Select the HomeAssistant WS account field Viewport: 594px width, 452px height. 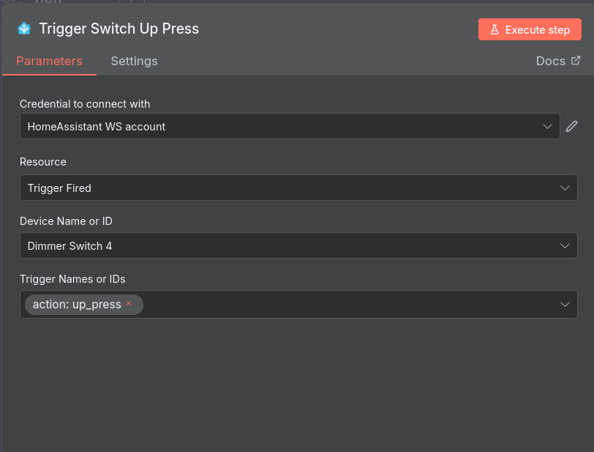(278, 126)
